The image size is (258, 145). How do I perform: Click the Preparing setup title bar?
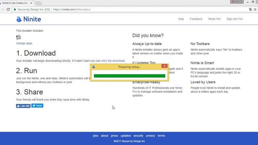click(x=129, y=67)
